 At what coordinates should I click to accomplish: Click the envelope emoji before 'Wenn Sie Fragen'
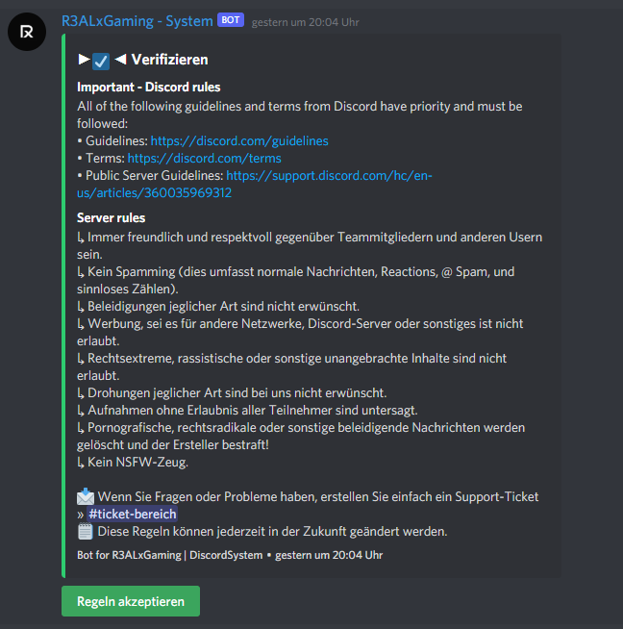[86, 496]
